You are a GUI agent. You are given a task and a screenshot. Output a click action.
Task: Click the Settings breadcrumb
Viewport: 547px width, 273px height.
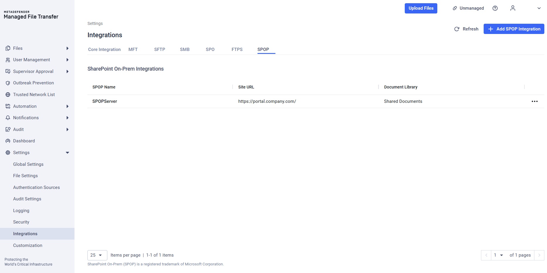pyautogui.click(x=95, y=23)
